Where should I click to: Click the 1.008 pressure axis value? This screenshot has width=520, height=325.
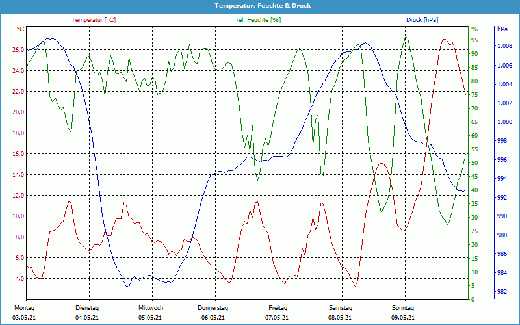(505, 46)
